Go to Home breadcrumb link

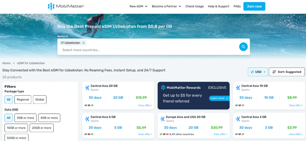click(x=7, y=63)
